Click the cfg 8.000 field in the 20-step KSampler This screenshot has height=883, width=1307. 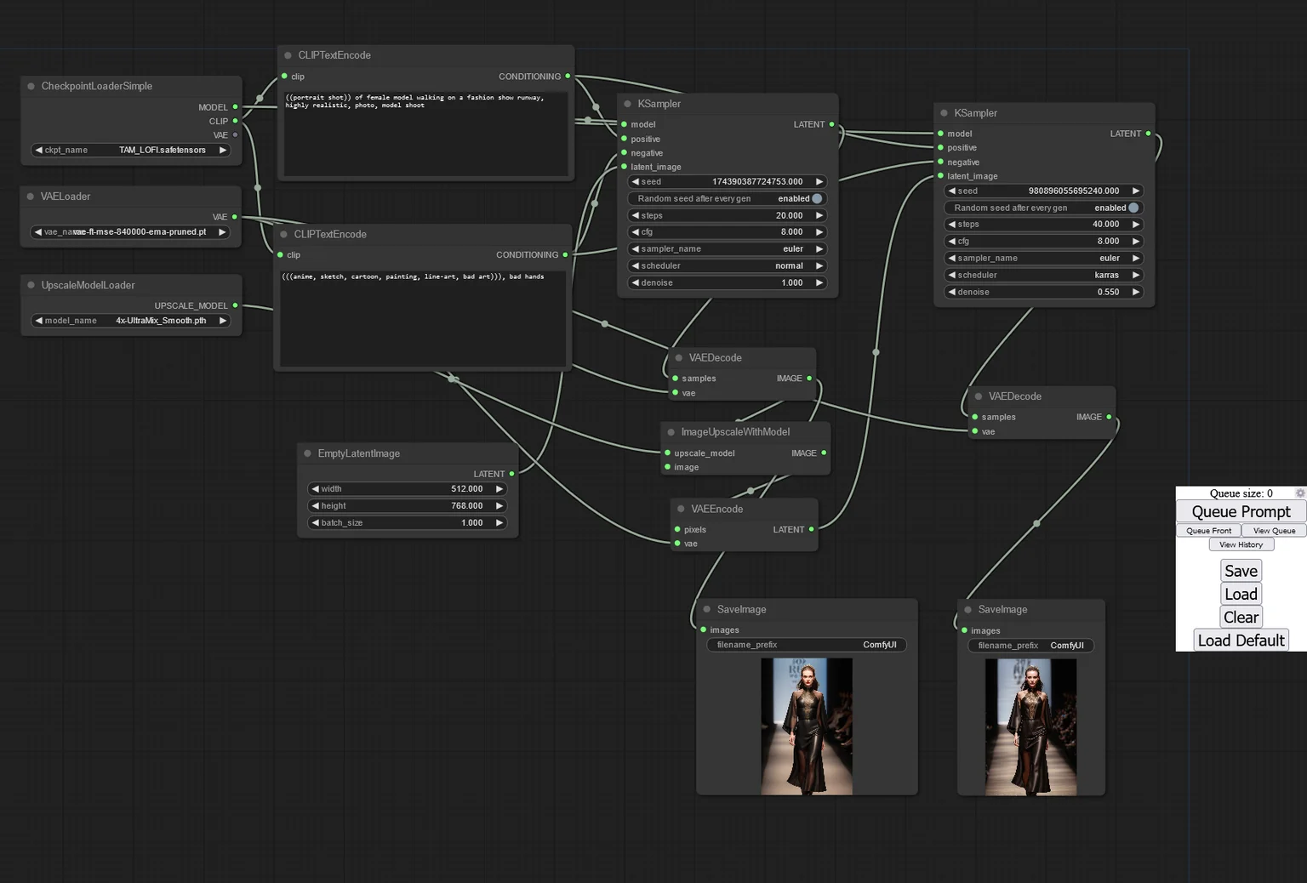click(x=727, y=232)
